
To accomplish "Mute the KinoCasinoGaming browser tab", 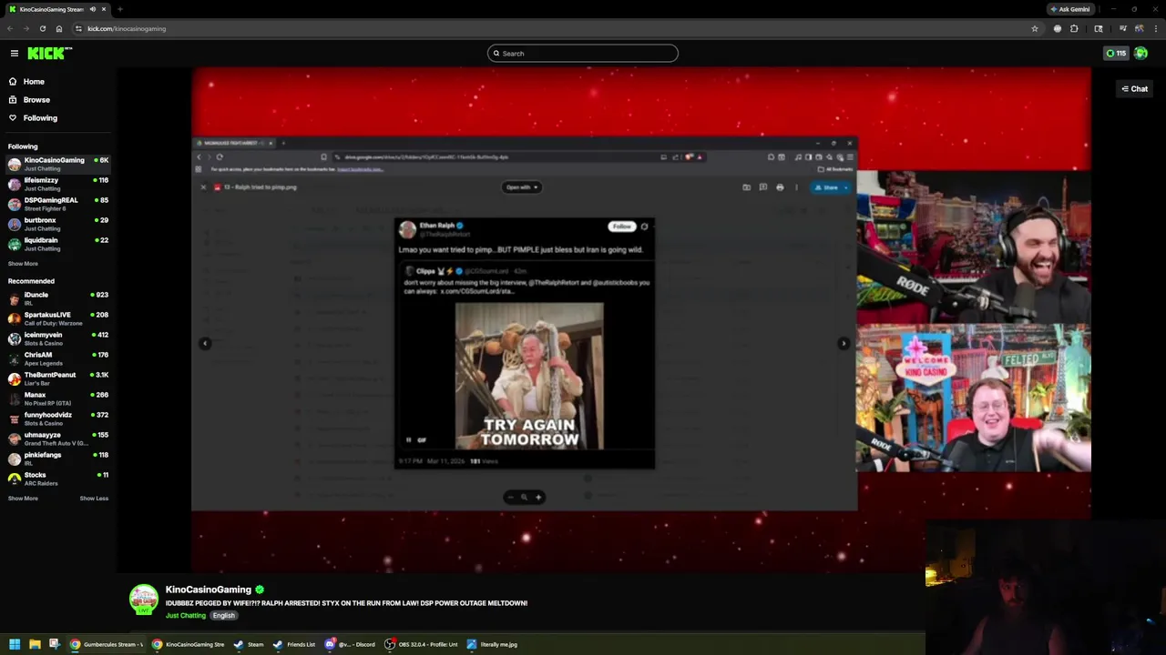I will 93,9.
